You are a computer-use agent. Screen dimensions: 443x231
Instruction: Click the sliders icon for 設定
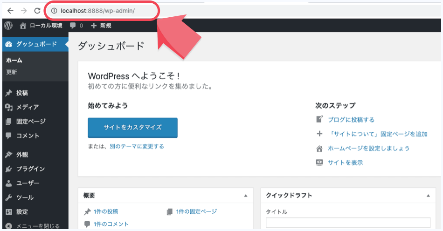9,212
